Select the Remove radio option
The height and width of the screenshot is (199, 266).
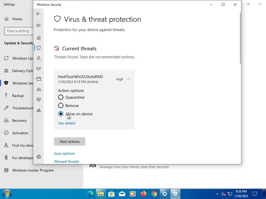61,106
